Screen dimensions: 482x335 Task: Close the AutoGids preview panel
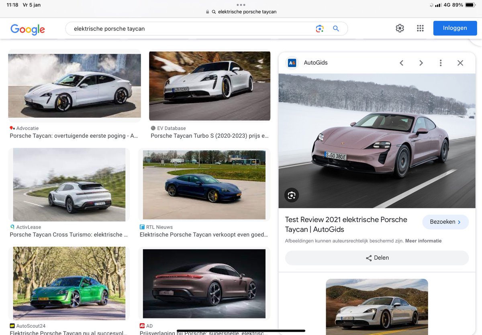(x=460, y=63)
